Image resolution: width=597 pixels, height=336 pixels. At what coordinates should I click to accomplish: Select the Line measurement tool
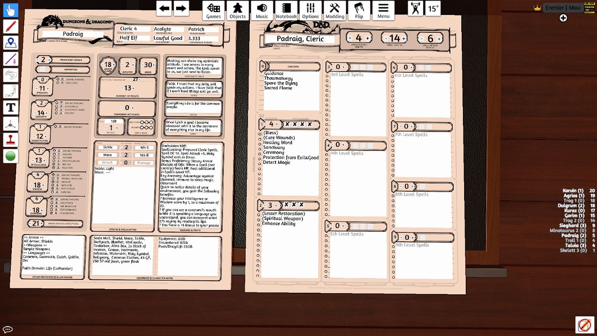click(11, 59)
